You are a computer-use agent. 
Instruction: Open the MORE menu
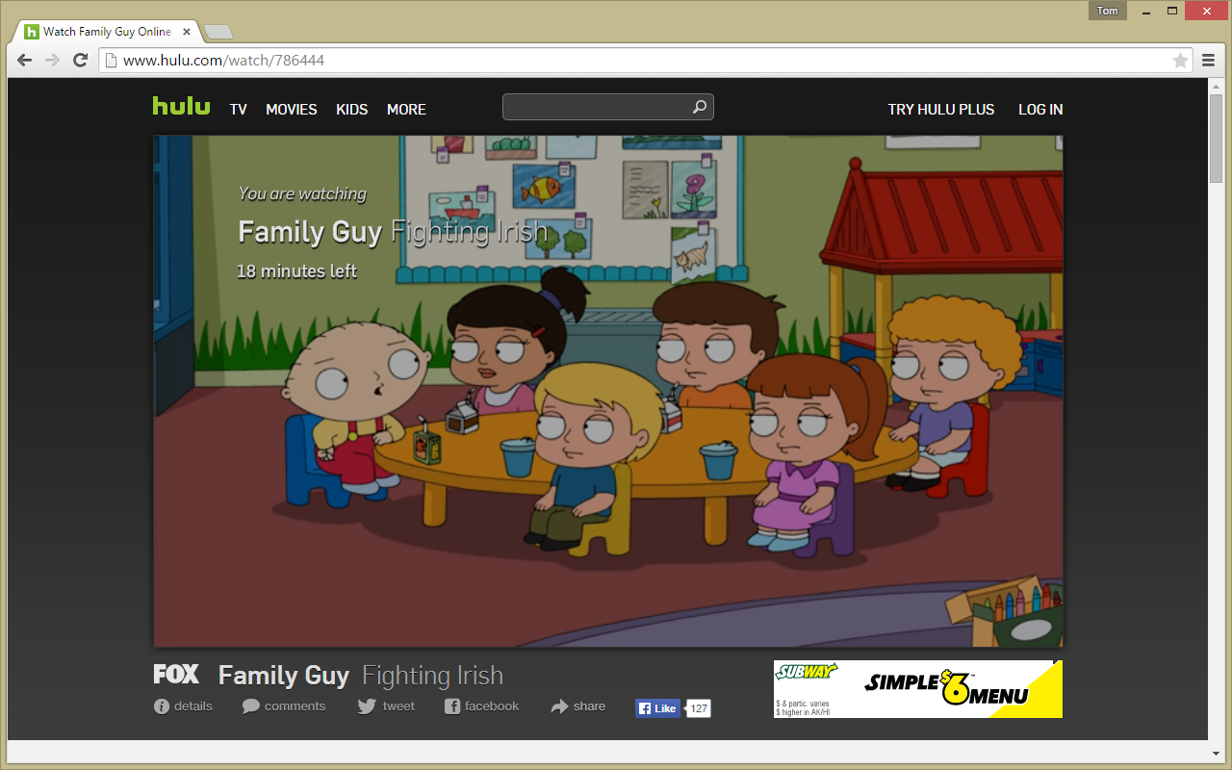pos(406,110)
